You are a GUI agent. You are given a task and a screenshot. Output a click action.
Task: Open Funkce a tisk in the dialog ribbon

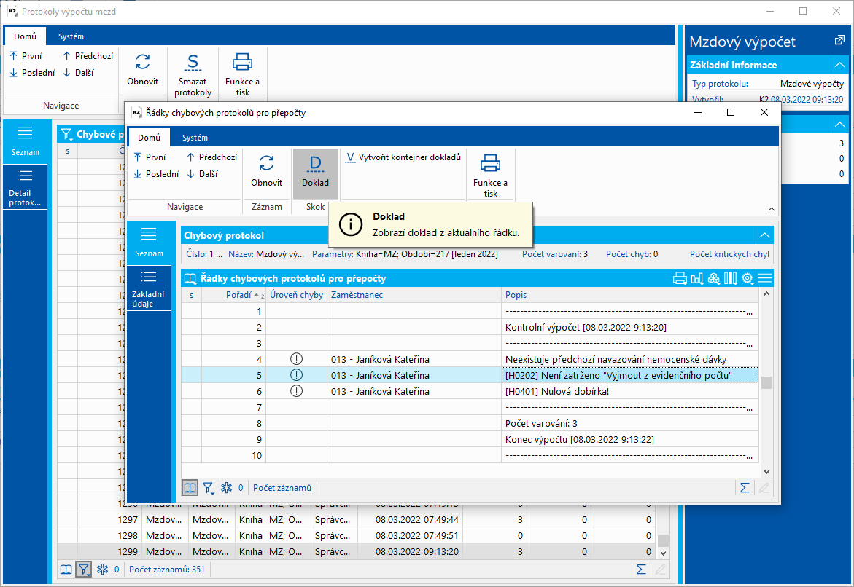pos(490,175)
